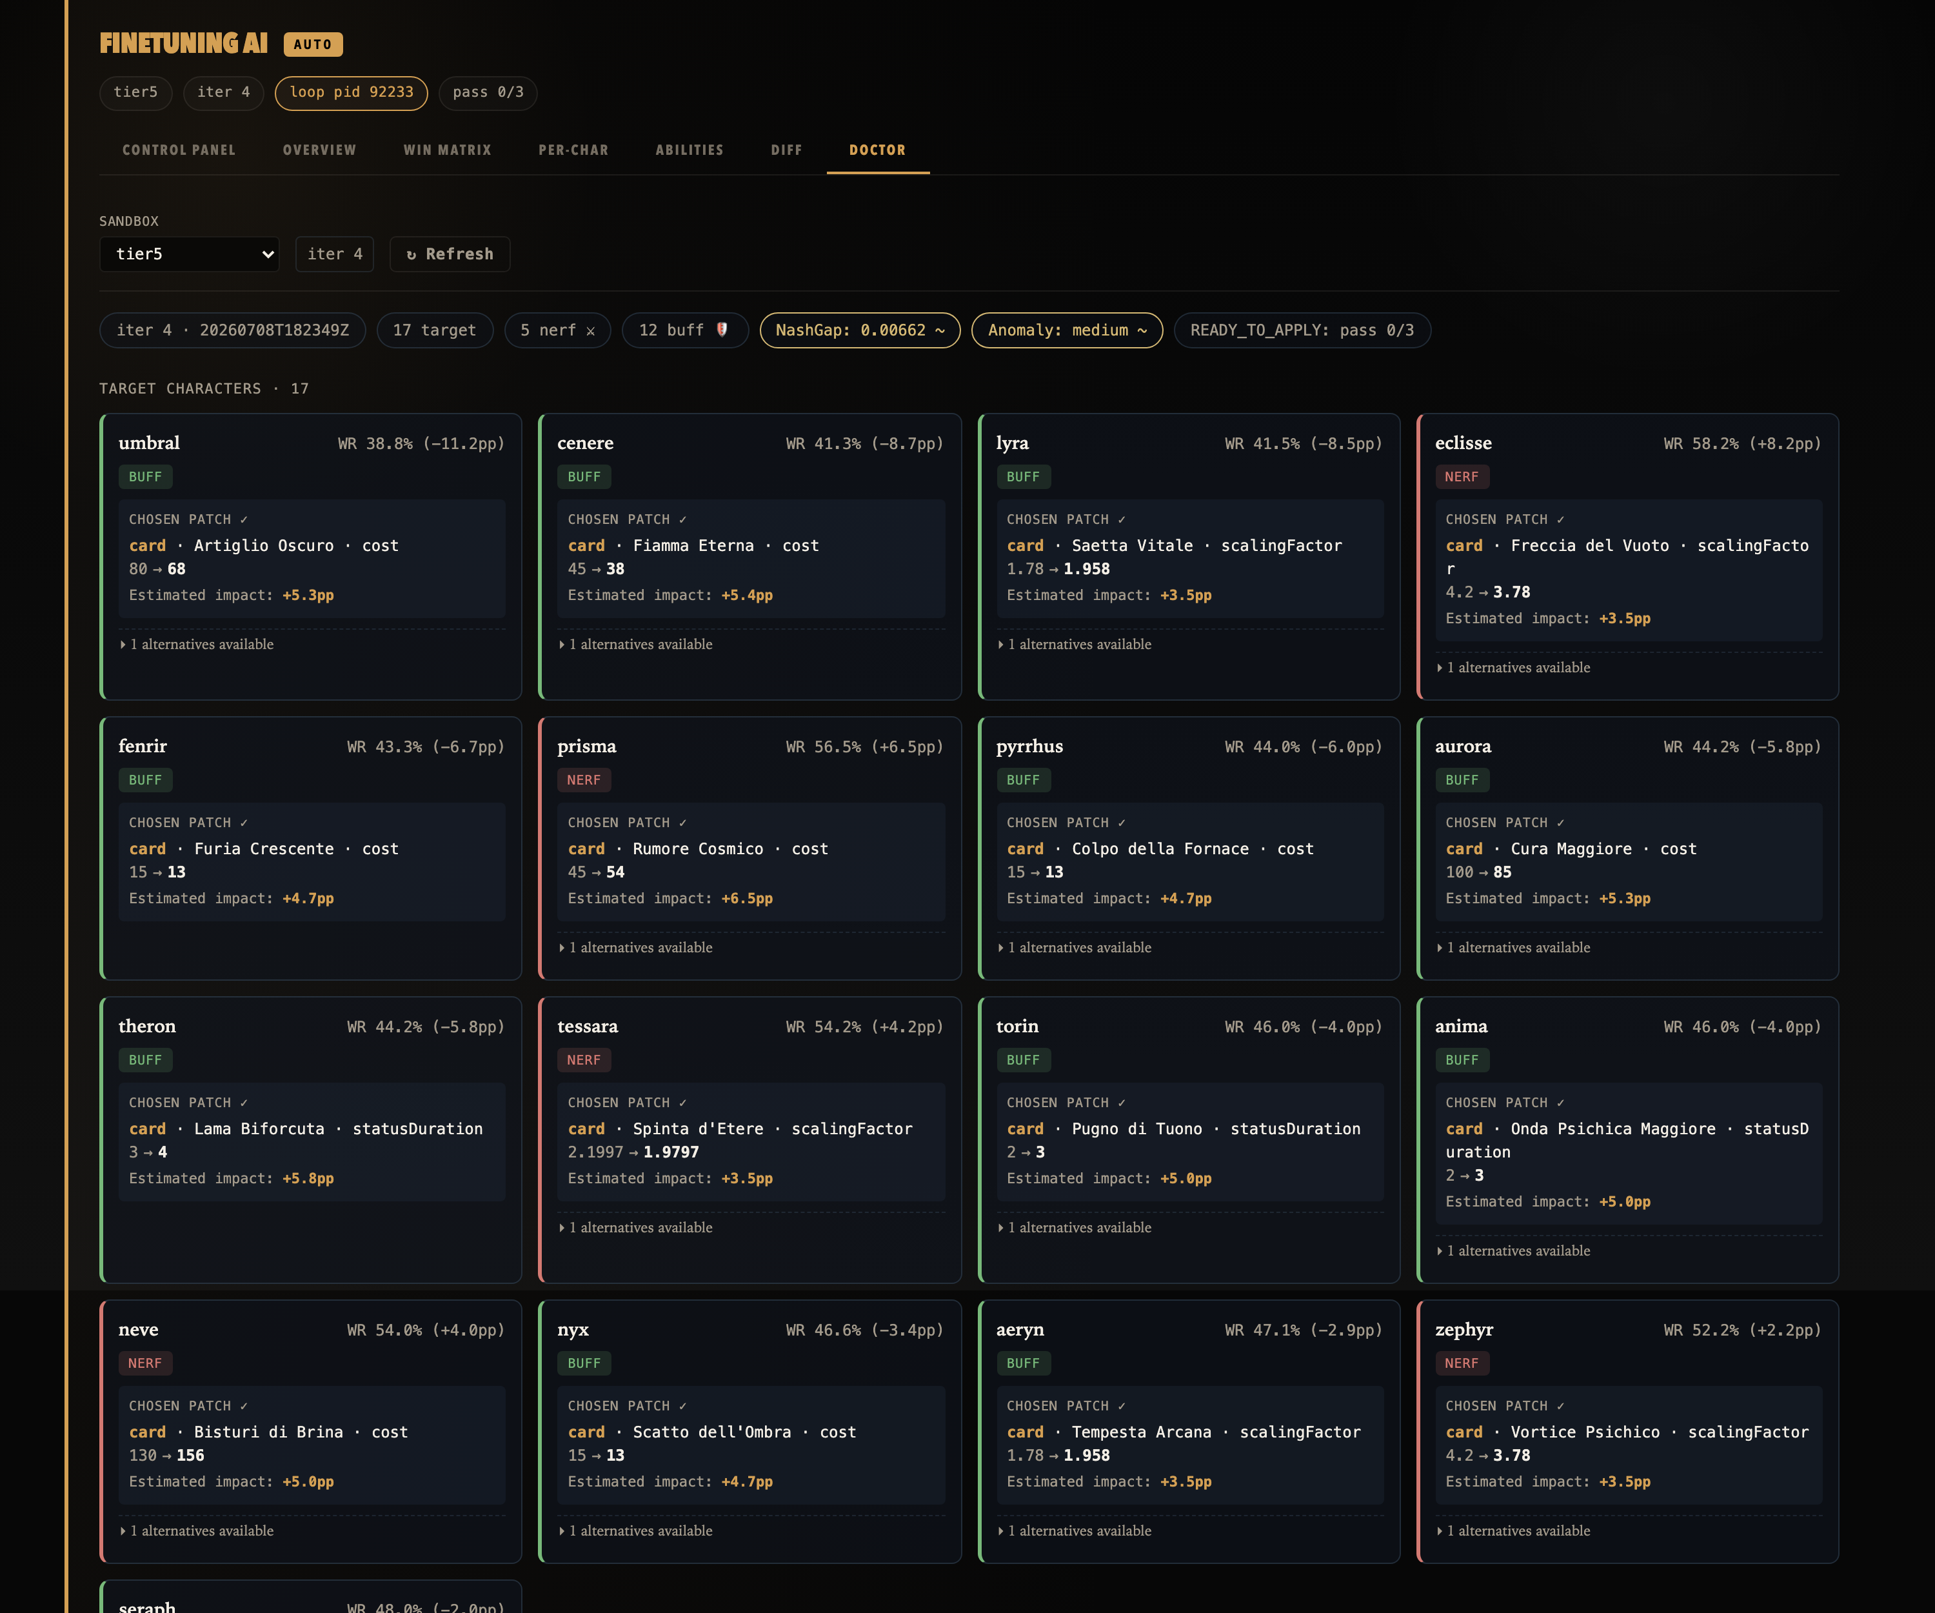Screen dimensions: 1935x1613
Task: Expand alternatives on cenere card
Action: (x=636, y=645)
